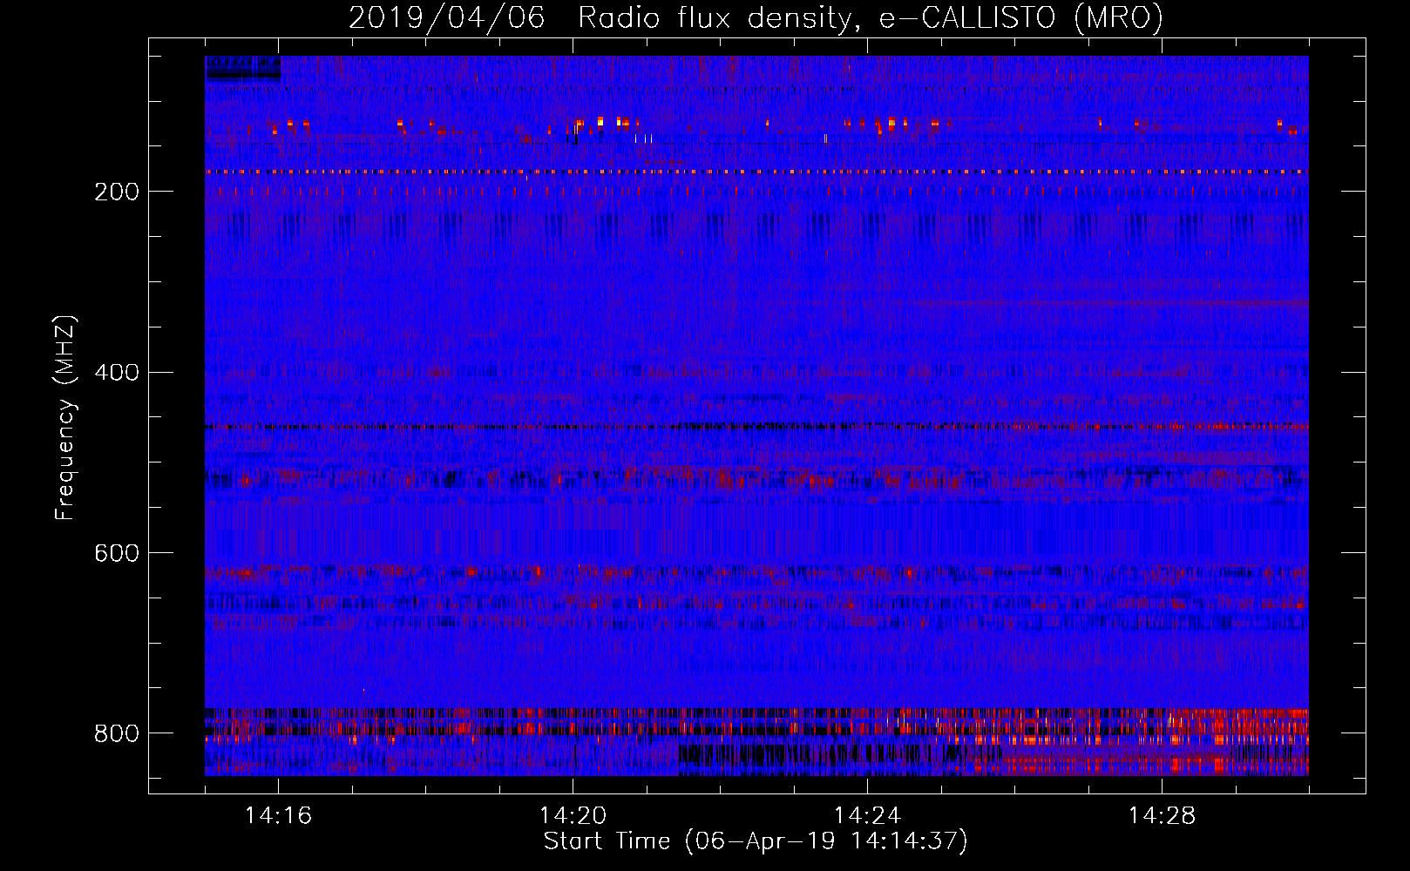Click the 14:24 time tick label
This screenshot has height=871, width=1410.
(x=867, y=816)
